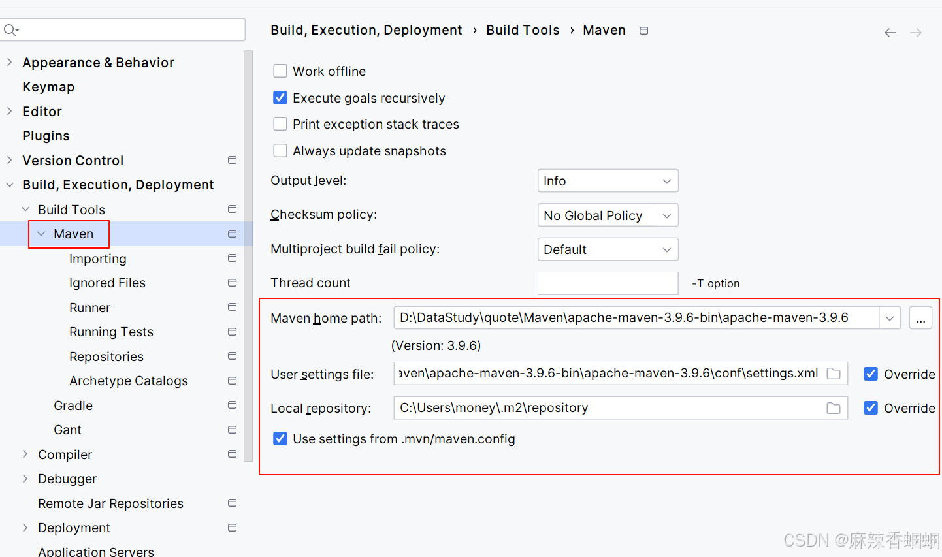Click the back navigation arrow
The width and height of the screenshot is (942, 557).
[x=890, y=33]
